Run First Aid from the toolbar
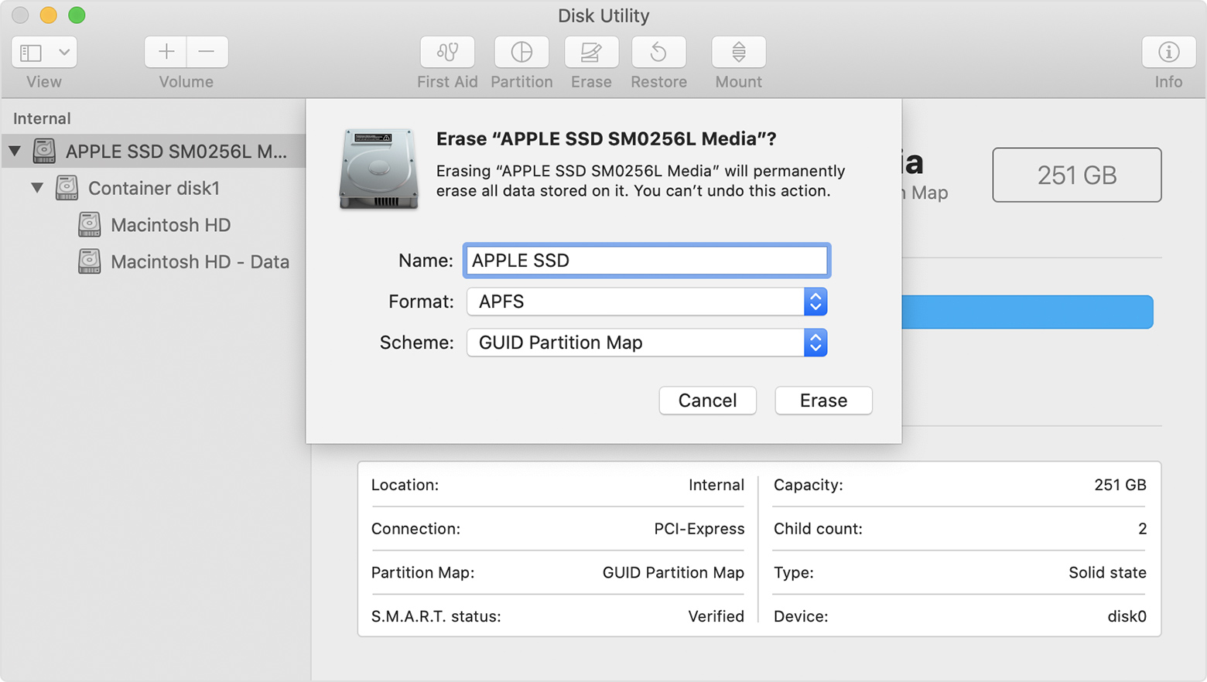 (447, 52)
